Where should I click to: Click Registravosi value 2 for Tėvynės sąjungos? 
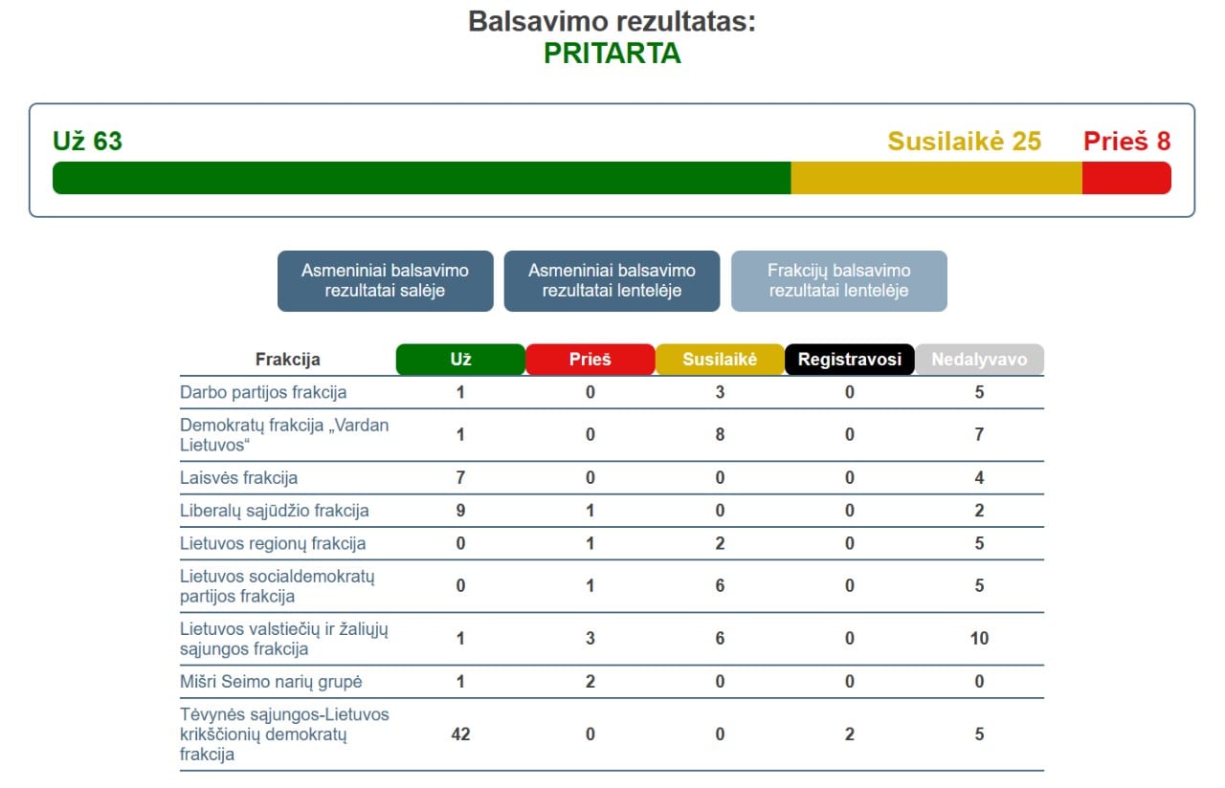(850, 734)
